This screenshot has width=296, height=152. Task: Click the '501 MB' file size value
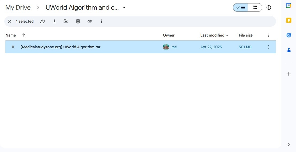(245, 47)
